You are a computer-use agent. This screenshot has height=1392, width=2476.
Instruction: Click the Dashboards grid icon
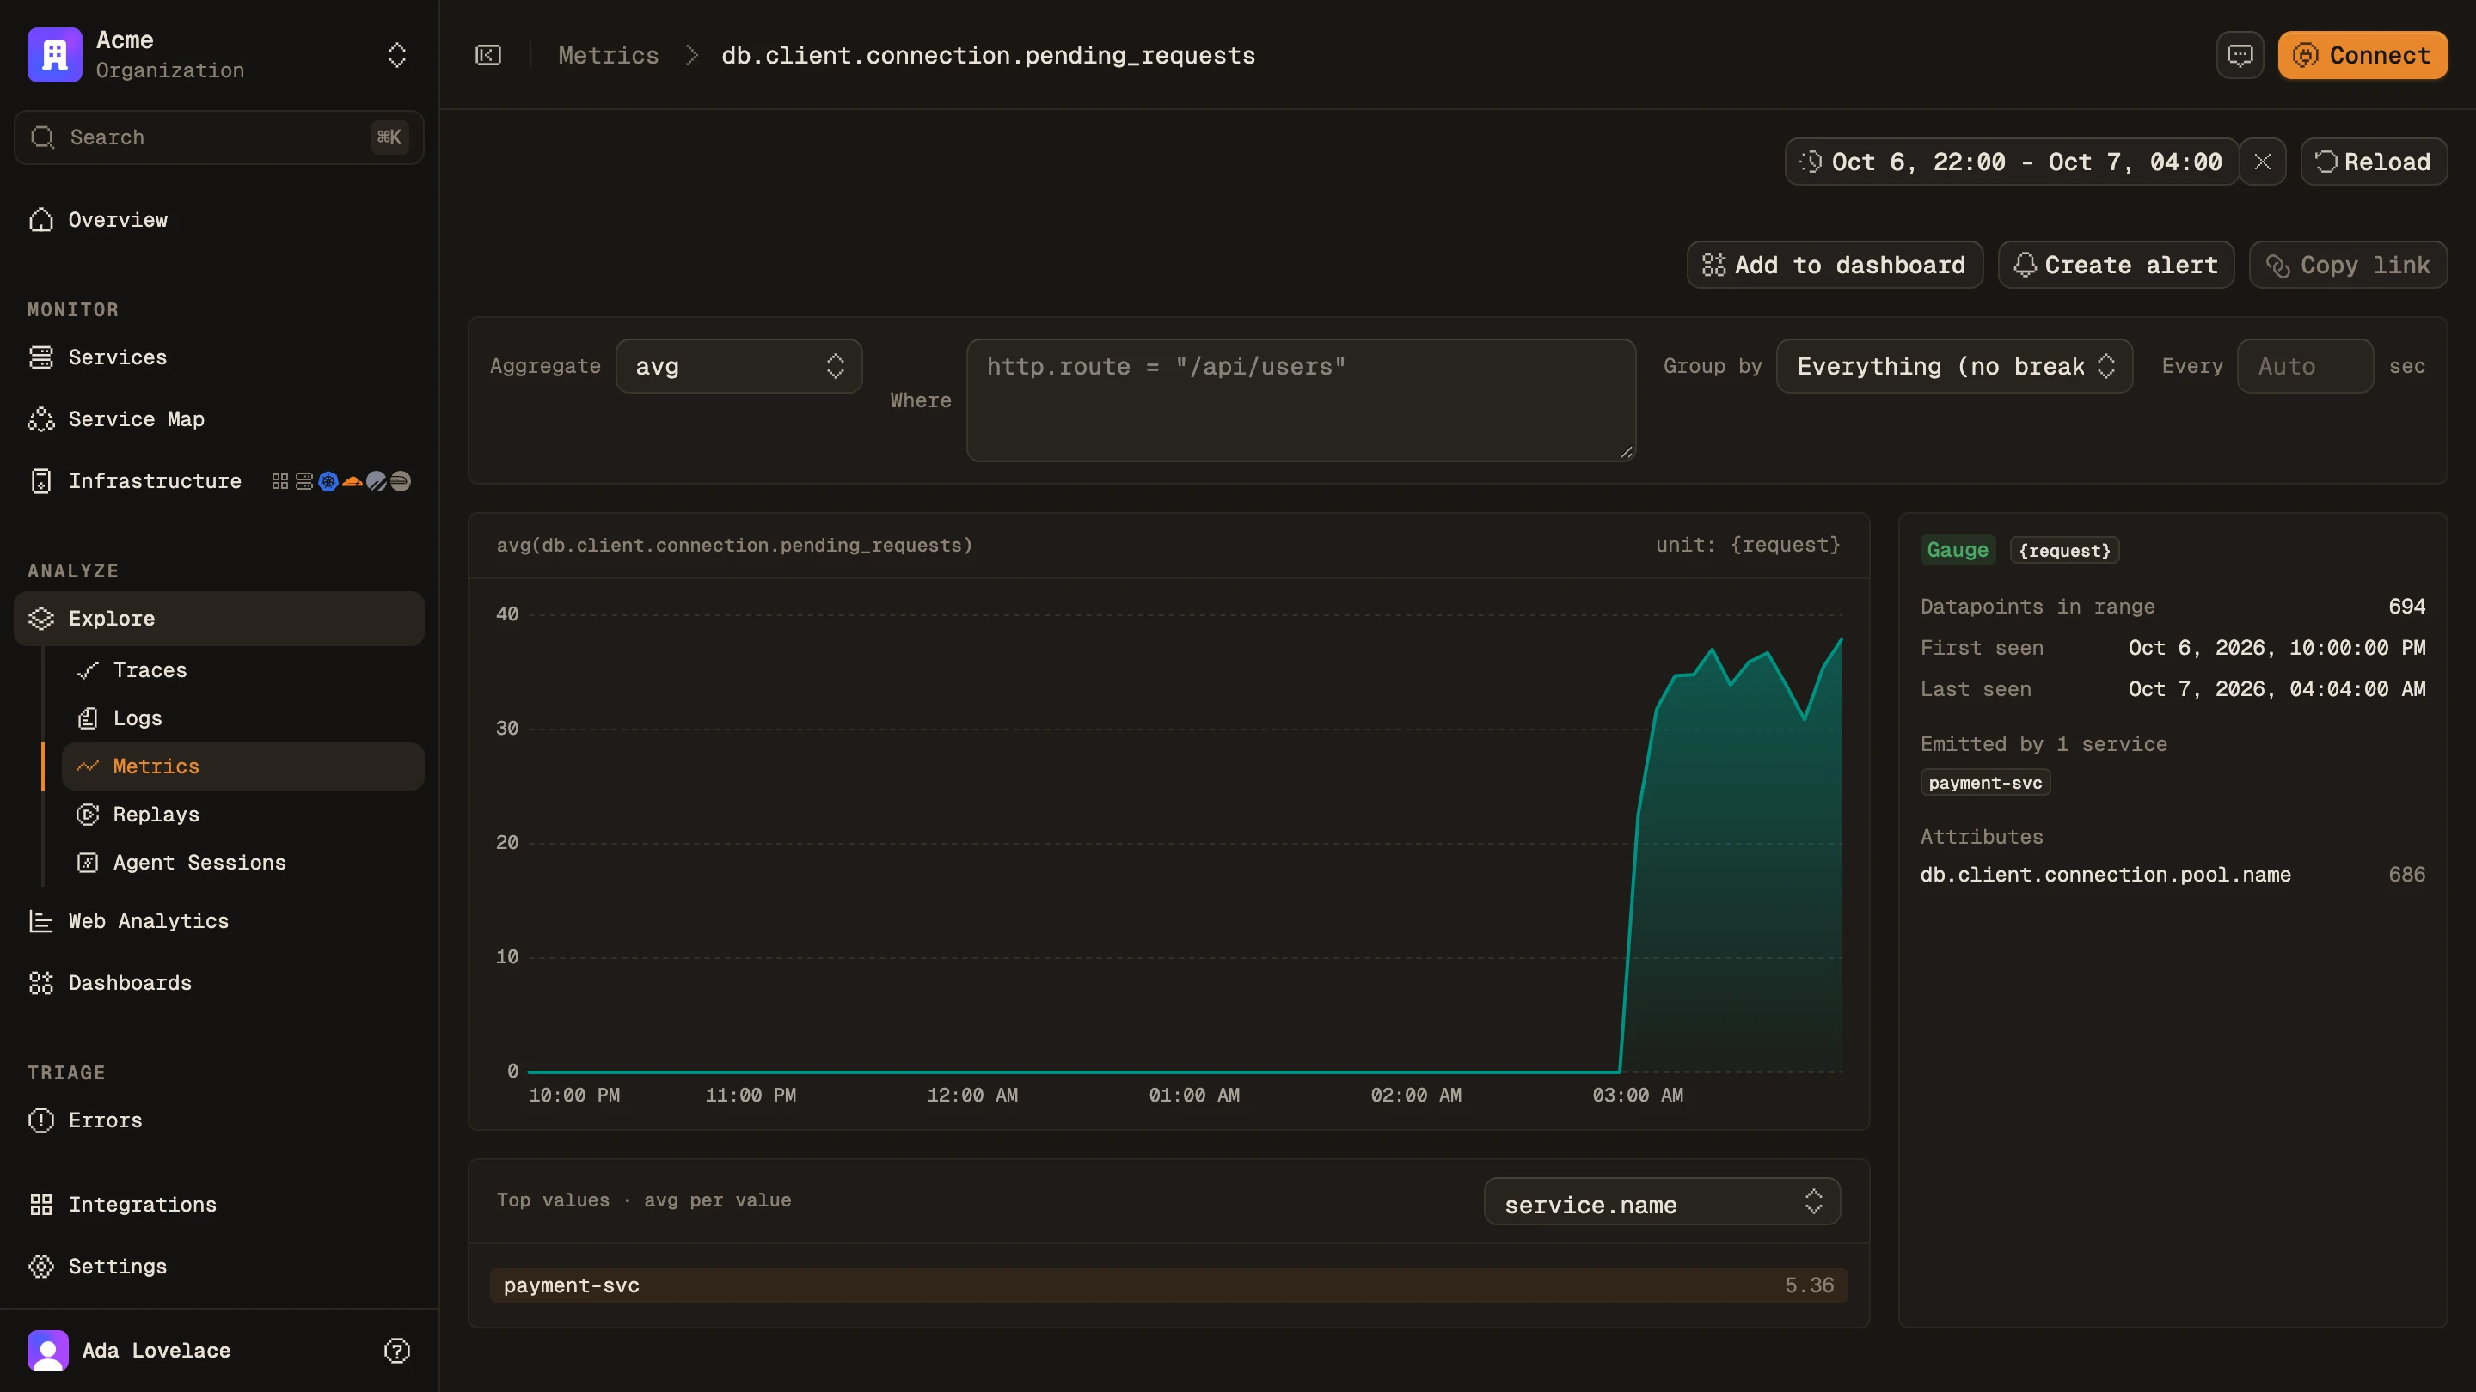pos(41,983)
